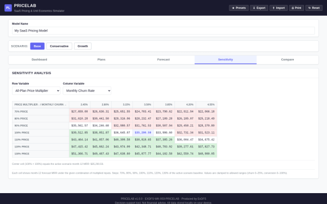327x204 pixels.
Task: Click the 130% PRICE cell under 2.45%
Action: pyautogui.click(x=80, y=154)
